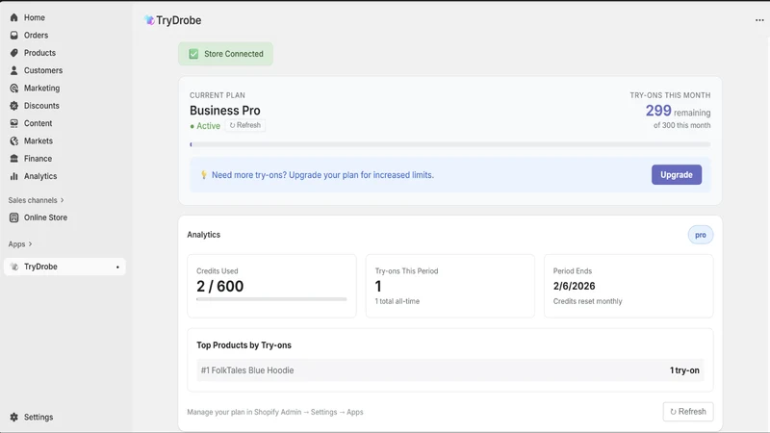Click the Customers person icon

point(13,70)
